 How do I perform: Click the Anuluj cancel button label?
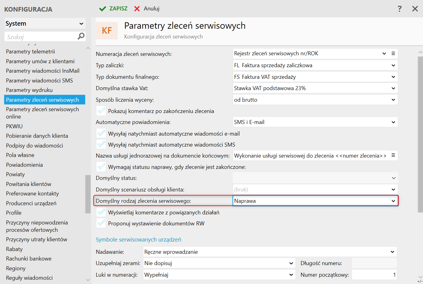click(151, 9)
